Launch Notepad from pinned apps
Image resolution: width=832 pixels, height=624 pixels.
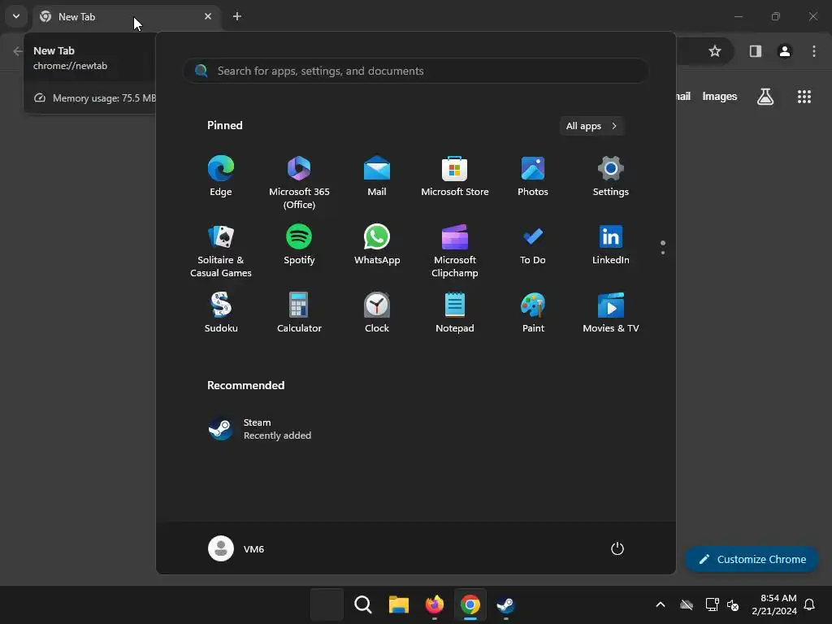point(455,313)
